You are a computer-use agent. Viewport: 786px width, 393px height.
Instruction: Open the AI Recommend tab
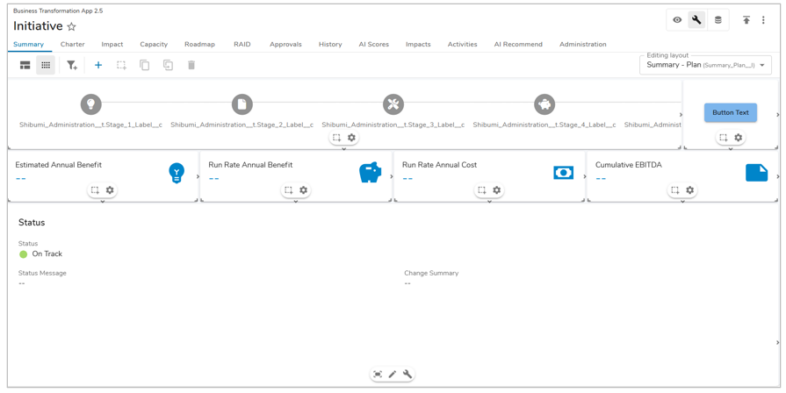(x=517, y=44)
